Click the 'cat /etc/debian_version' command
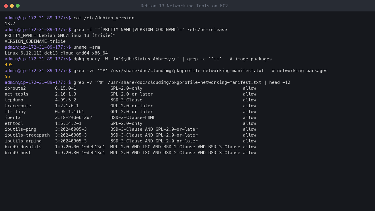The width and height of the screenshot is (375, 211). (x=104, y=18)
